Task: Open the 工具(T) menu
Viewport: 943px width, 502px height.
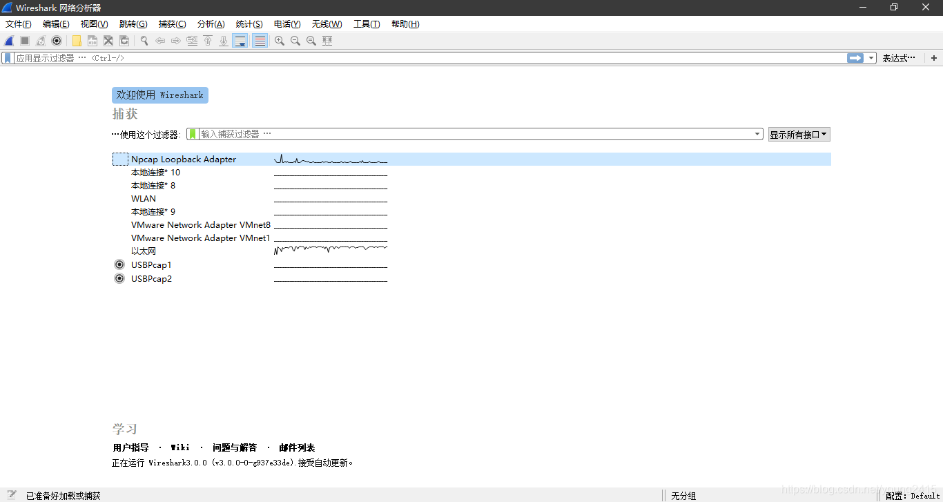Action: (x=367, y=24)
